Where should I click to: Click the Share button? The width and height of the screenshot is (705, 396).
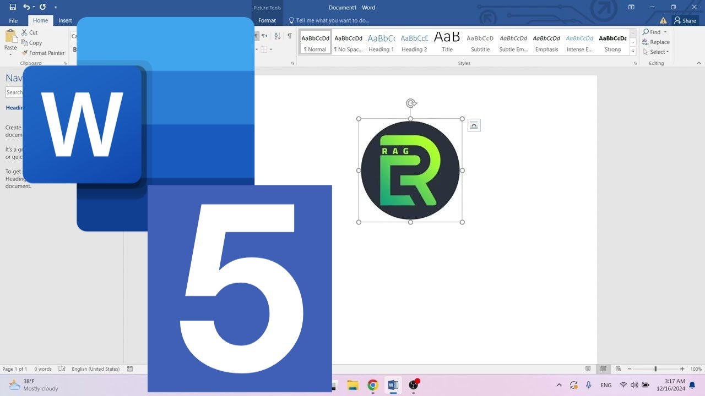click(685, 20)
